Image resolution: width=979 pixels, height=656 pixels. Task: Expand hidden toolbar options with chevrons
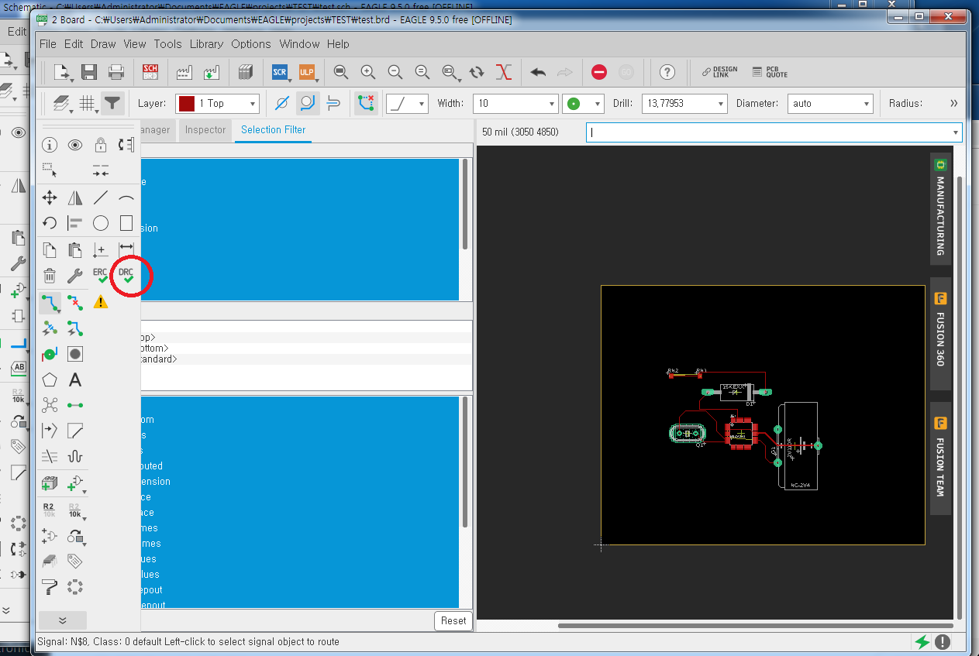[x=953, y=103]
